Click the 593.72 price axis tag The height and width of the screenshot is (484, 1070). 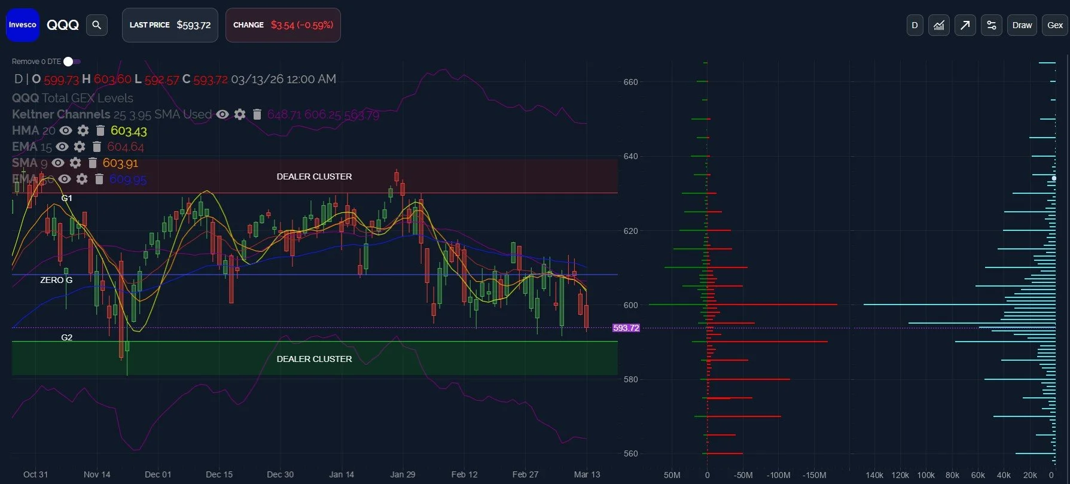coord(626,328)
